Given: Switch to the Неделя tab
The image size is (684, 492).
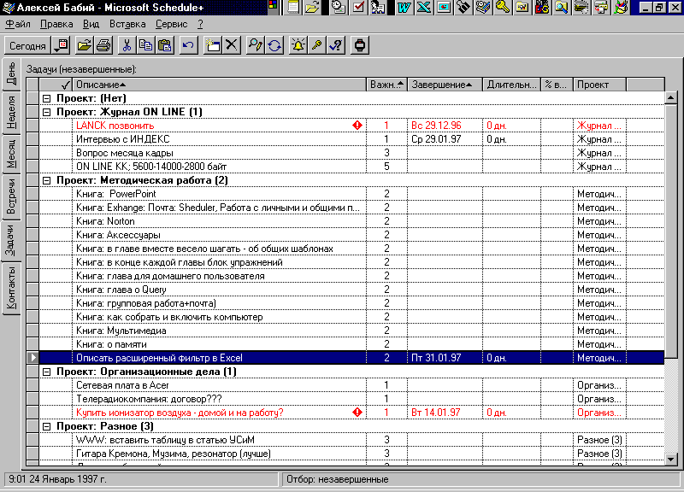Looking at the screenshot, I should pos(11,113).
